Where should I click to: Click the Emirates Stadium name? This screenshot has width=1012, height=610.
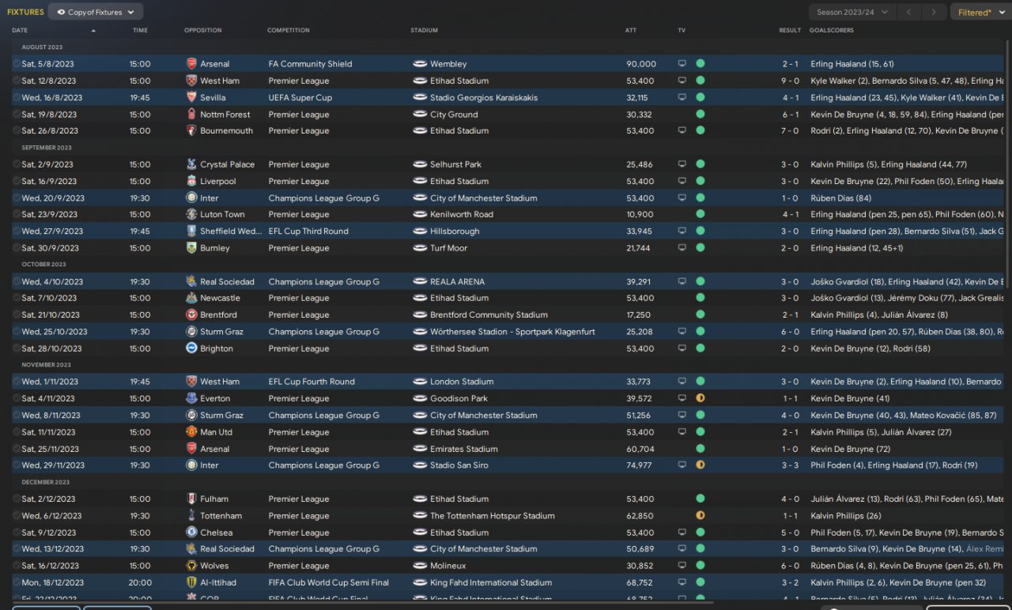coord(464,449)
